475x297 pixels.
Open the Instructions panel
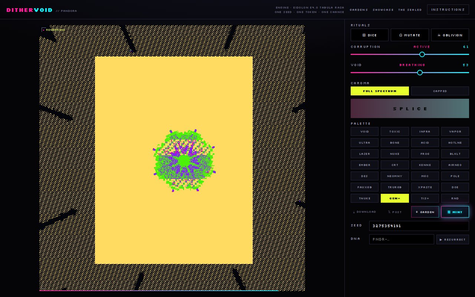pos(448,9)
